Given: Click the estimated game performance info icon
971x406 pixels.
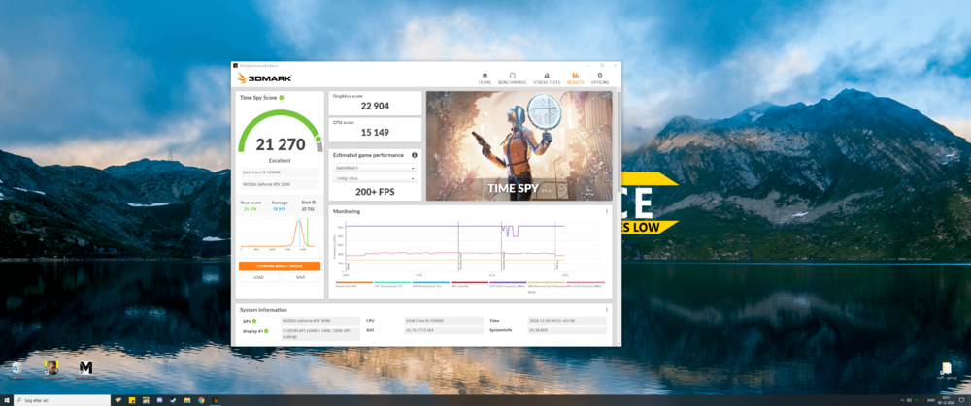Looking at the screenshot, I should (415, 155).
